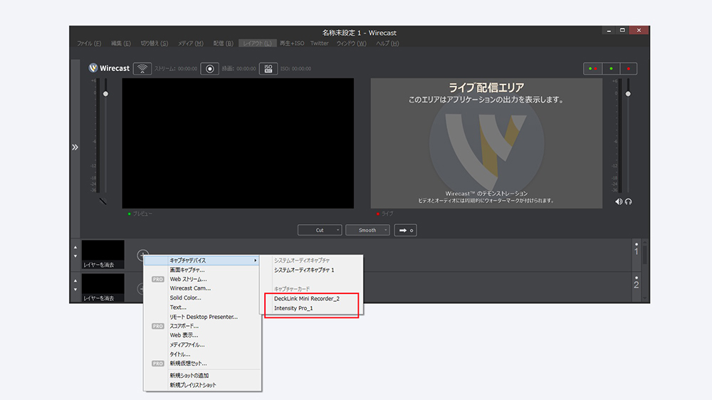Viewport: 712px width, 400px height.
Task: Adjust the live output volume slider knob
Action: point(628,93)
